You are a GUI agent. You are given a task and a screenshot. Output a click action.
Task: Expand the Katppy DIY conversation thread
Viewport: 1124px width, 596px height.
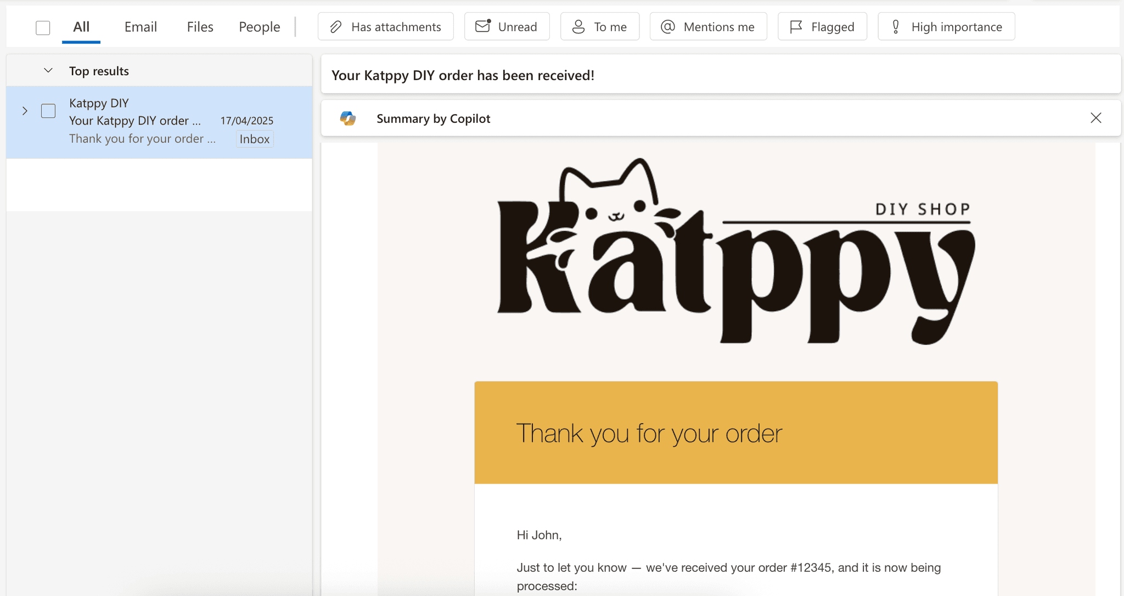[25, 110]
